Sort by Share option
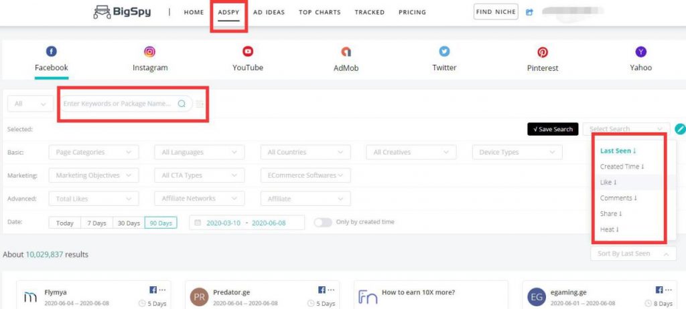Viewport: 686px width, 309px height. [x=611, y=214]
